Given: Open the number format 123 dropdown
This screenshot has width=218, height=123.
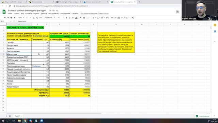Looking at the screenshot, I should pos(40,18).
